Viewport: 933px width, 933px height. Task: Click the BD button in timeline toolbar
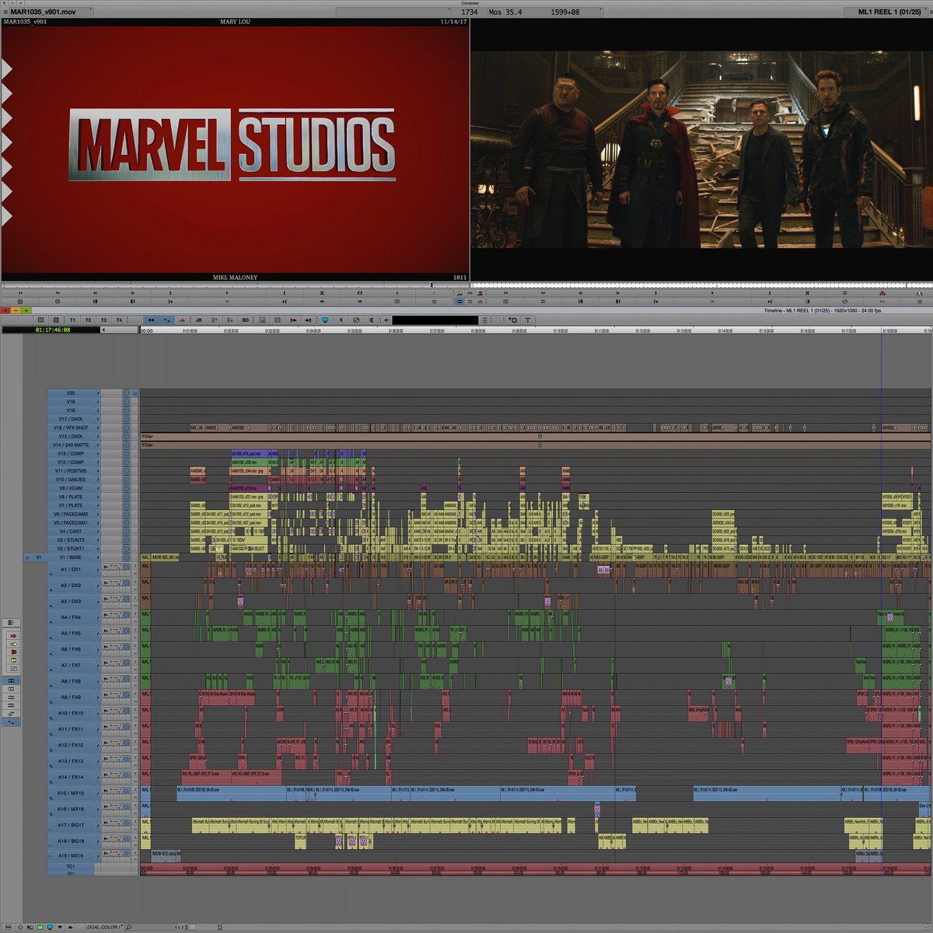(x=246, y=320)
